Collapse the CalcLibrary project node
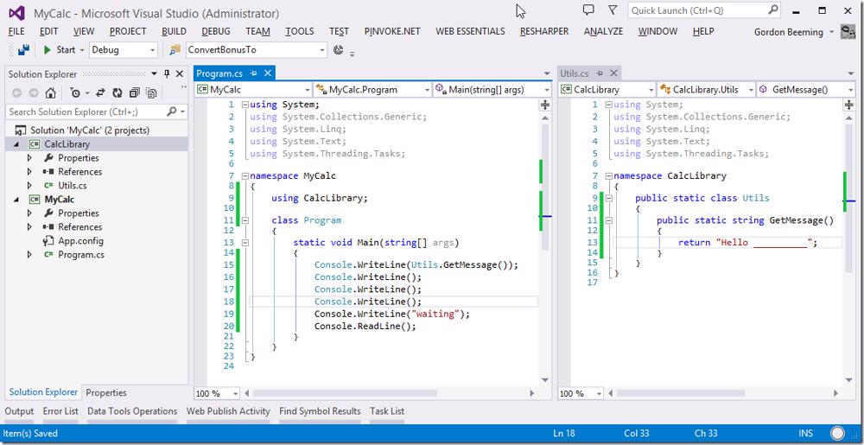The height and width of the screenshot is (445, 864). click(x=16, y=144)
